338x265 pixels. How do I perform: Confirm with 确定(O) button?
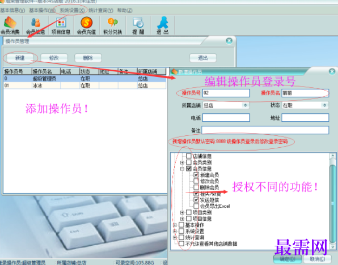click(288, 259)
